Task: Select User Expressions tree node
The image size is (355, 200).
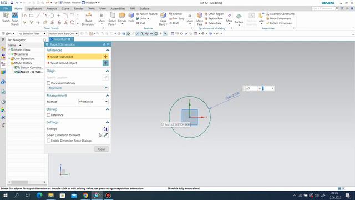Action: [24, 59]
